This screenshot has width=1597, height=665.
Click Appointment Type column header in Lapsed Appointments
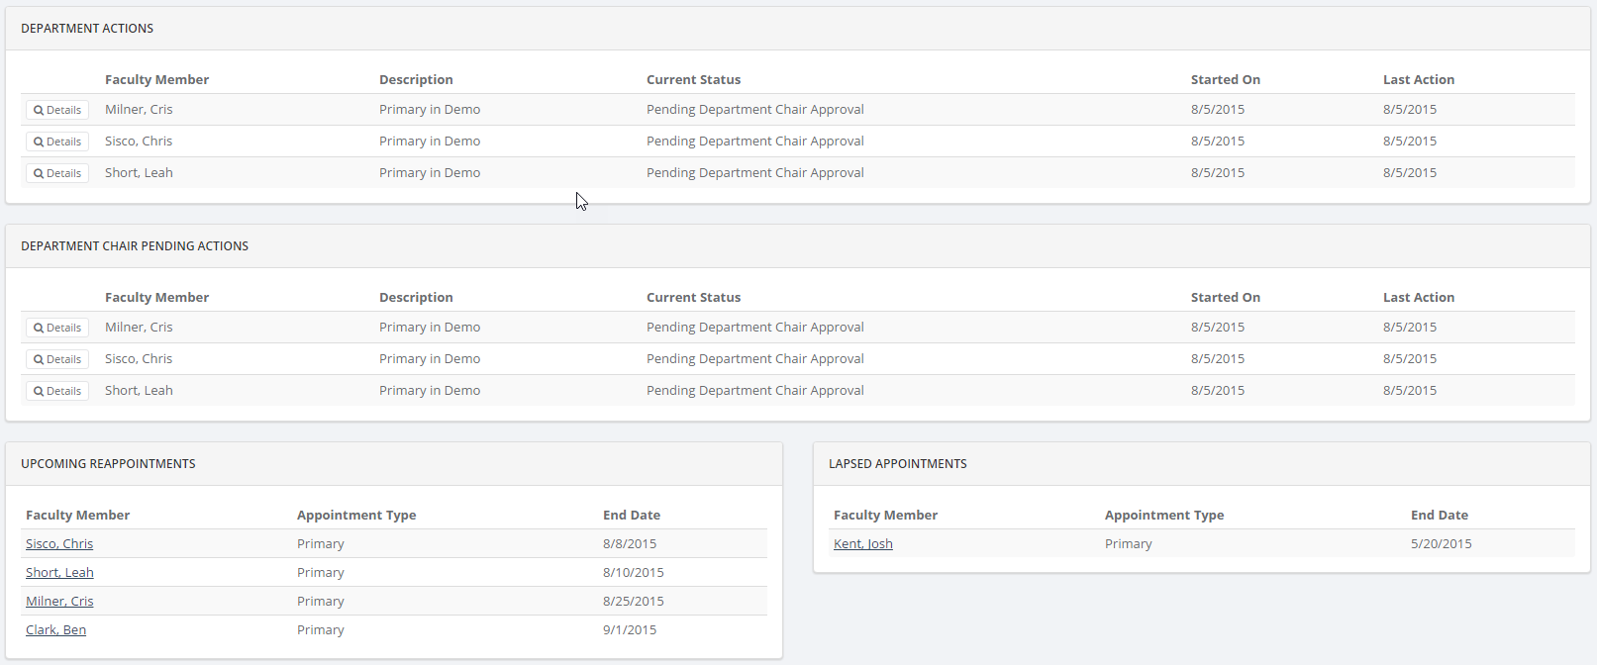(x=1163, y=516)
